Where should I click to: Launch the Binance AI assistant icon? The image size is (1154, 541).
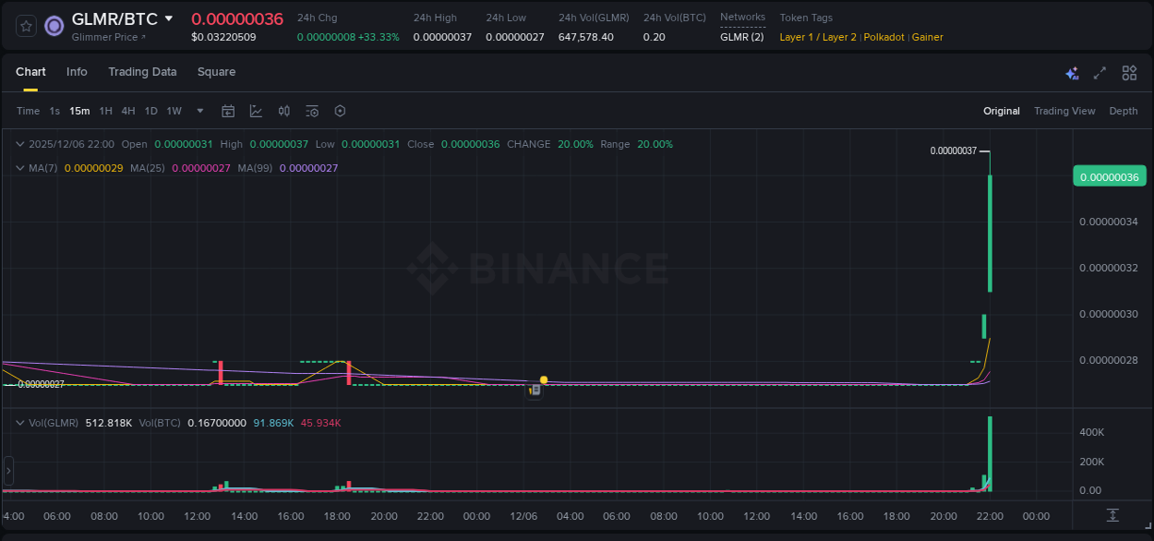[x=1072, y=73]
